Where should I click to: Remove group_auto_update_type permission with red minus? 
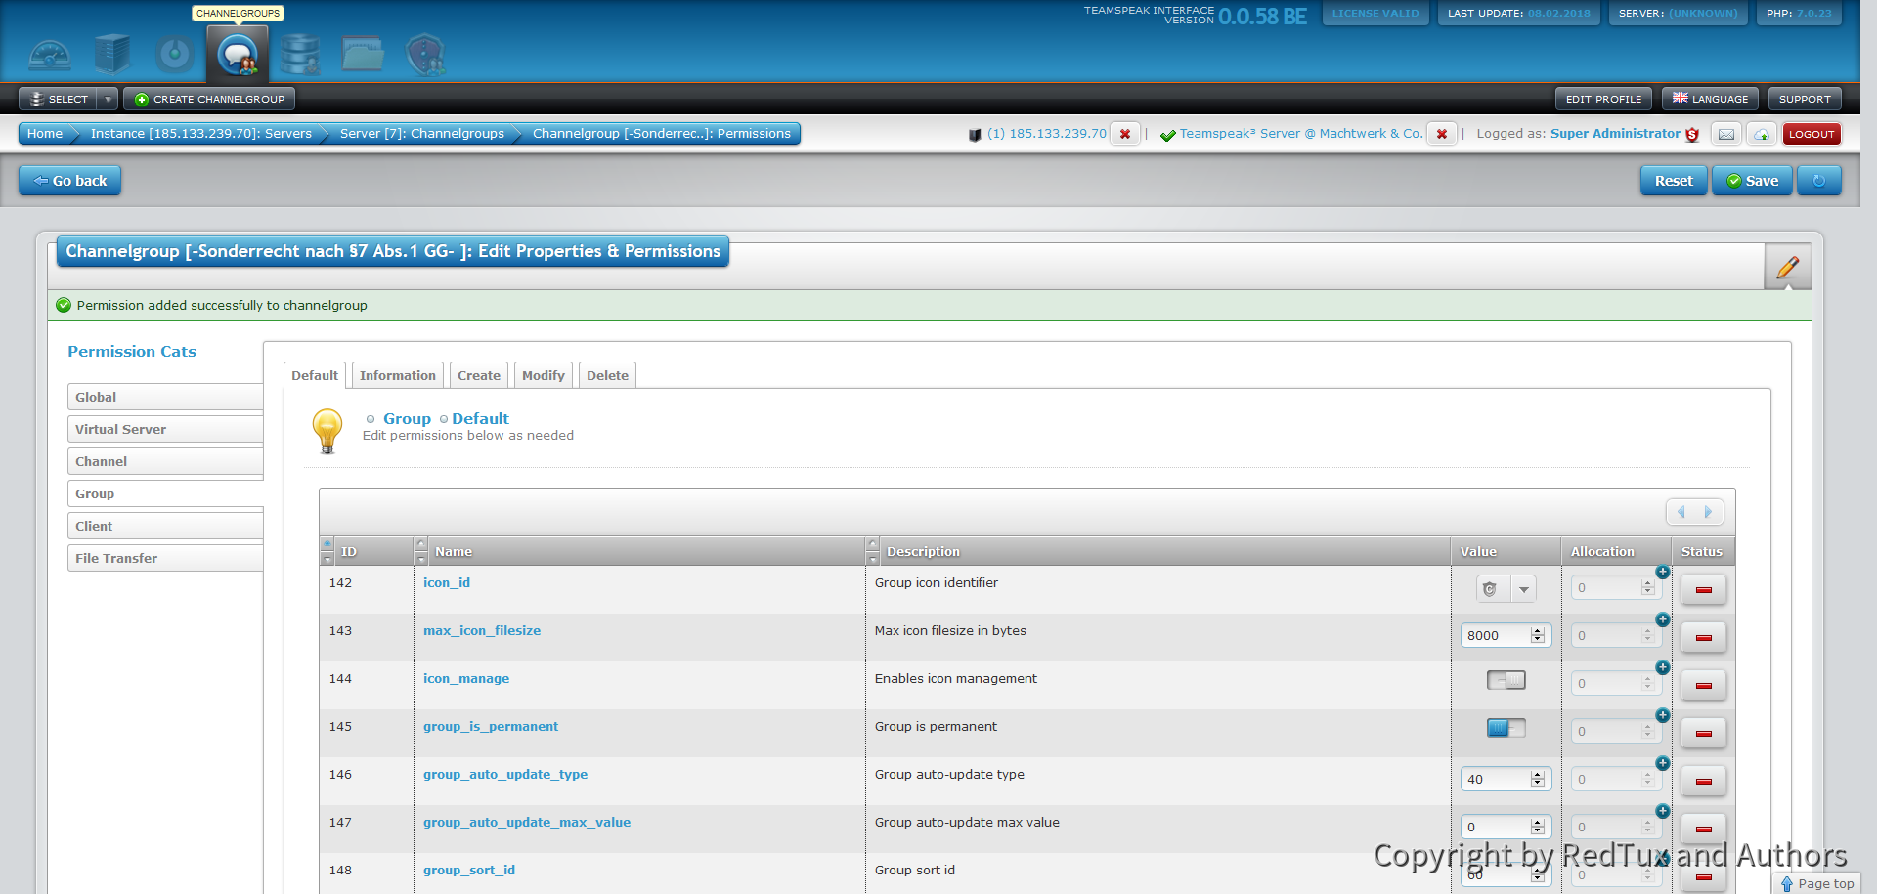coord(1703,781)
